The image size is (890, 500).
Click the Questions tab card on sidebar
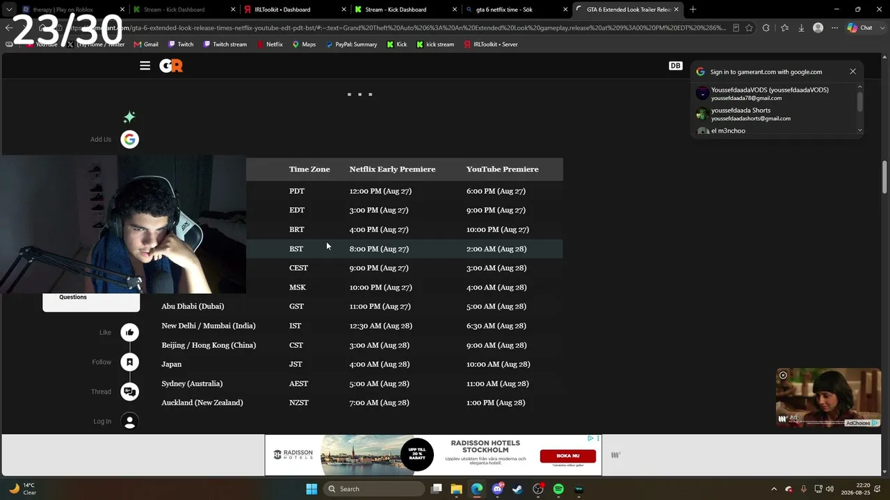[x=91, y=301]
